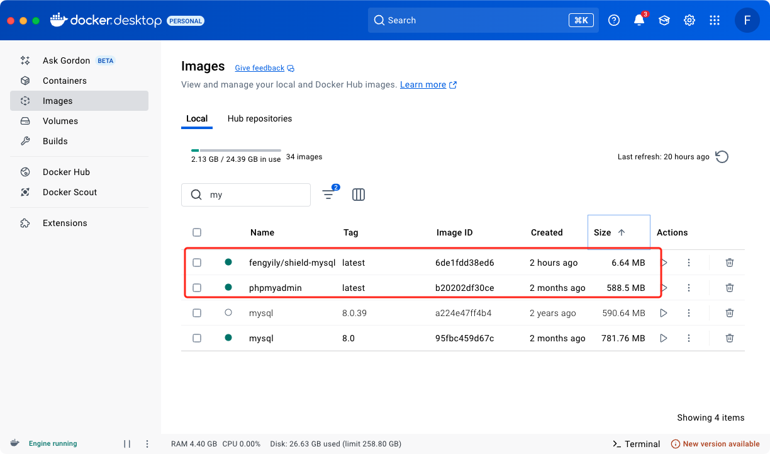Run the phpmyadmin image
Screen dimensions: 770x454
tap(664, 288)
